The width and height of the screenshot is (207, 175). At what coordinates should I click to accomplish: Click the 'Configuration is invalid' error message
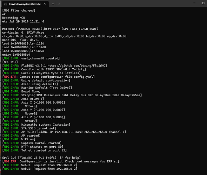(x=61, y=161)
